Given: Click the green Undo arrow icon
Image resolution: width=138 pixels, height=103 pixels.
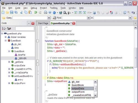Looking at the screenshot, I should 36,12.
